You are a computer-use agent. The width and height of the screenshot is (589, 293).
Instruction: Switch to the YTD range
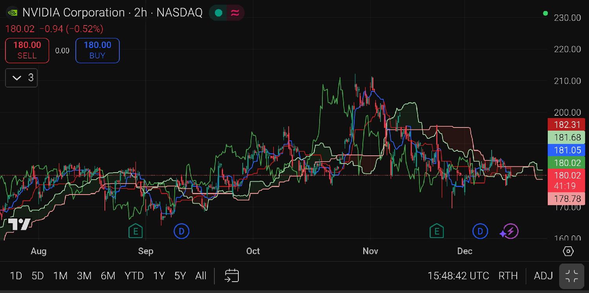coord(134,276)
